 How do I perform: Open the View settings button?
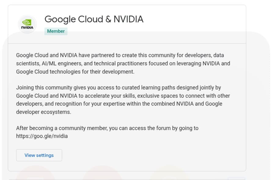(39, 155)
